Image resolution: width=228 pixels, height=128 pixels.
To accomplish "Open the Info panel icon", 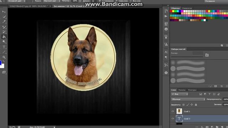I will 166,29.
